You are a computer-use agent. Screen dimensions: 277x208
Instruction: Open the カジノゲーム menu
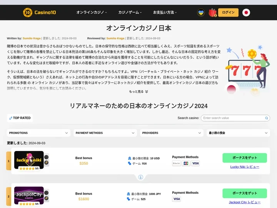[130, 12]
